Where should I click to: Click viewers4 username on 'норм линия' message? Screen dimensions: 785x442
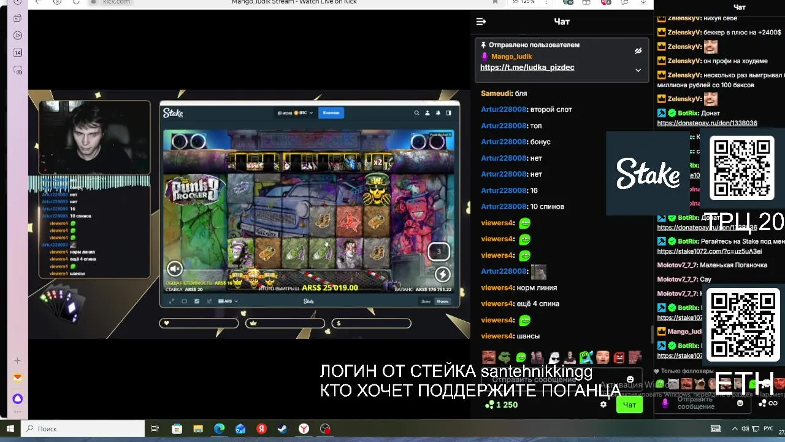[x=497, y=287]
